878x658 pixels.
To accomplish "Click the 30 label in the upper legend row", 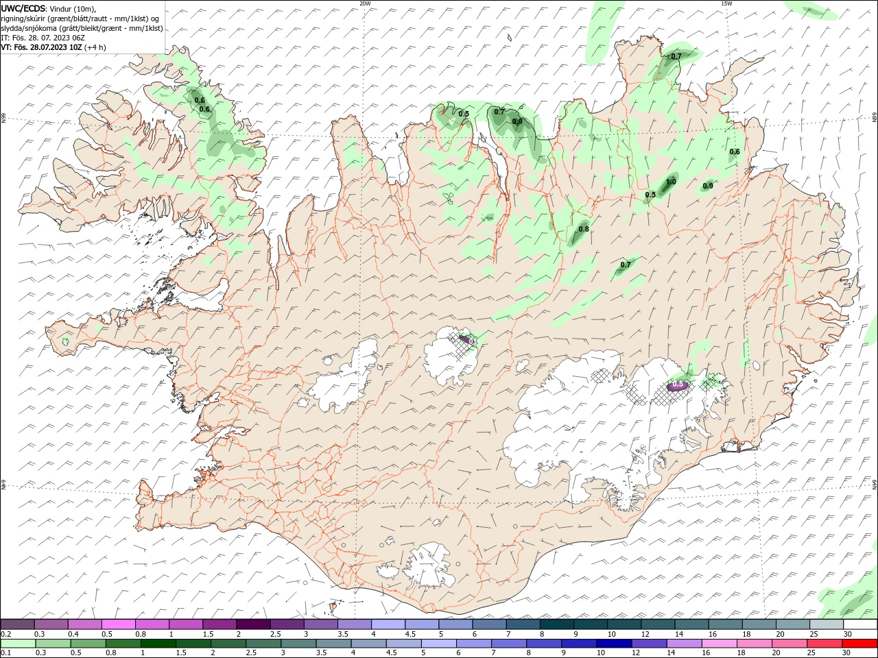I will coord(848,634).
